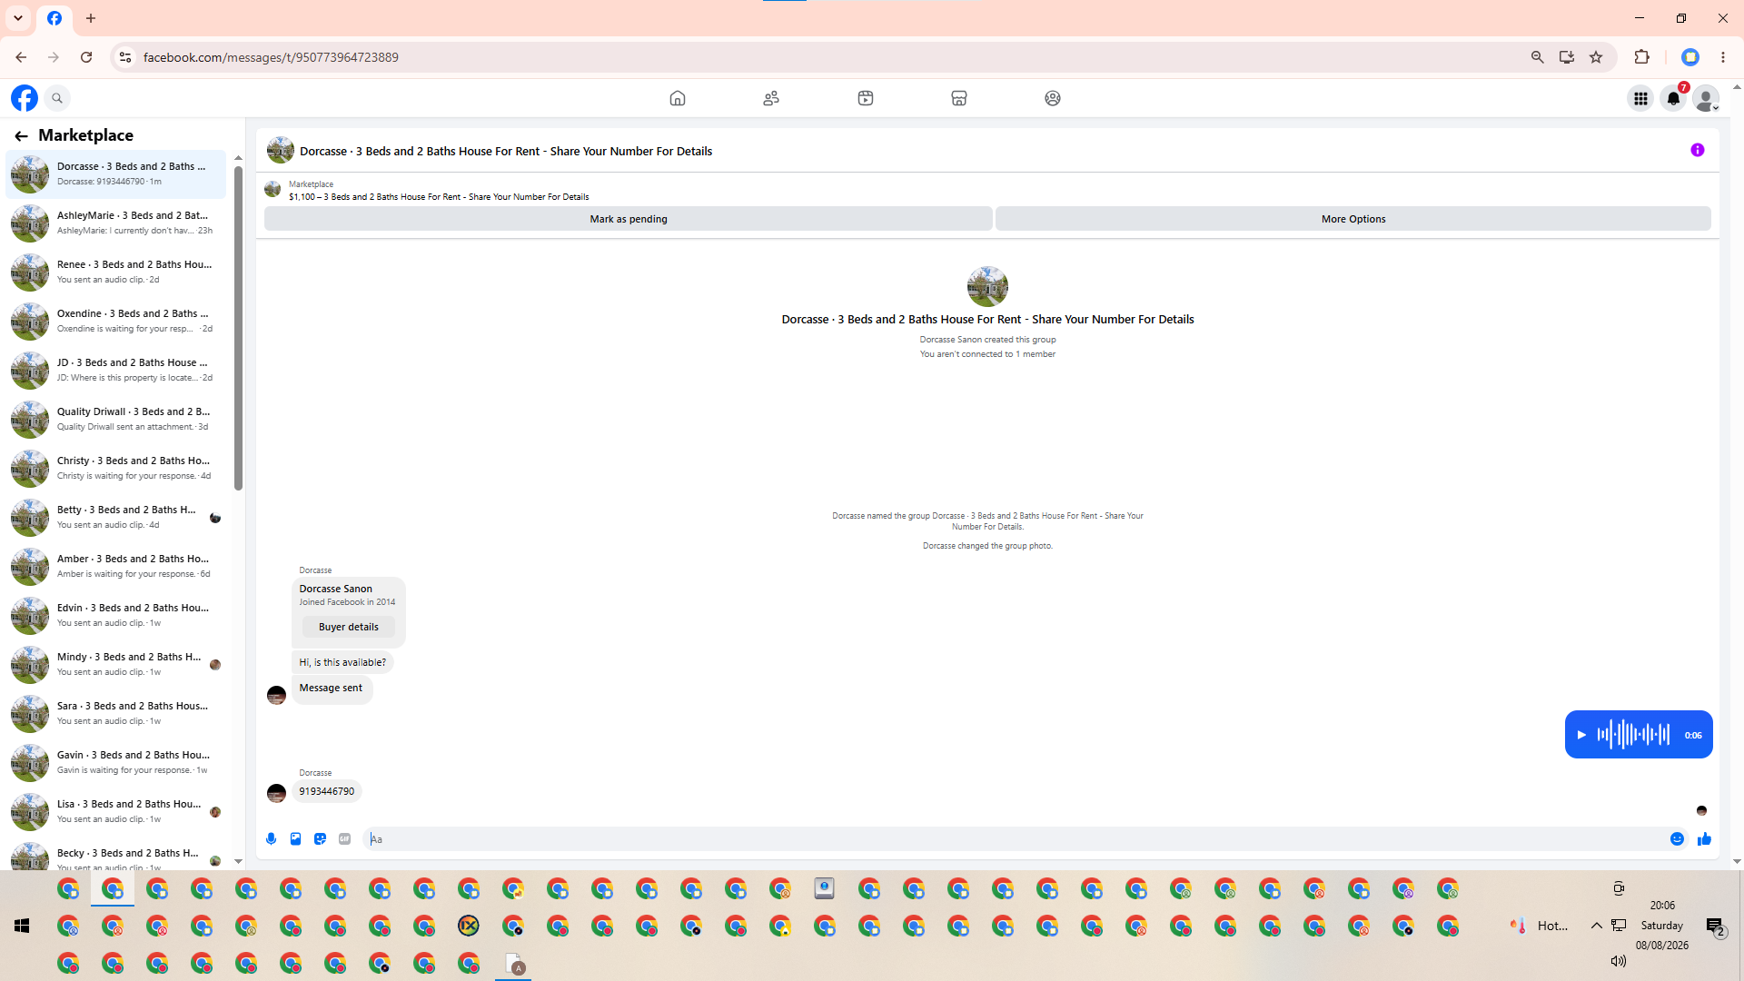Click the Buyer details button
Screen dimensions: 1744x981
[349, 627]
